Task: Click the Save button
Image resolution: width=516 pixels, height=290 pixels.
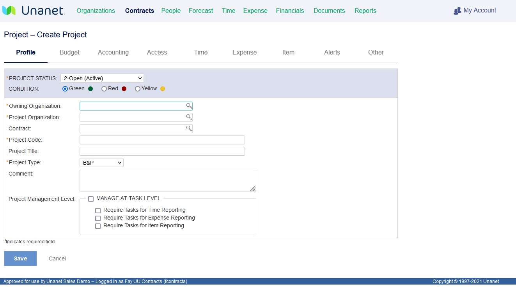Action: (x=20, y=258)
